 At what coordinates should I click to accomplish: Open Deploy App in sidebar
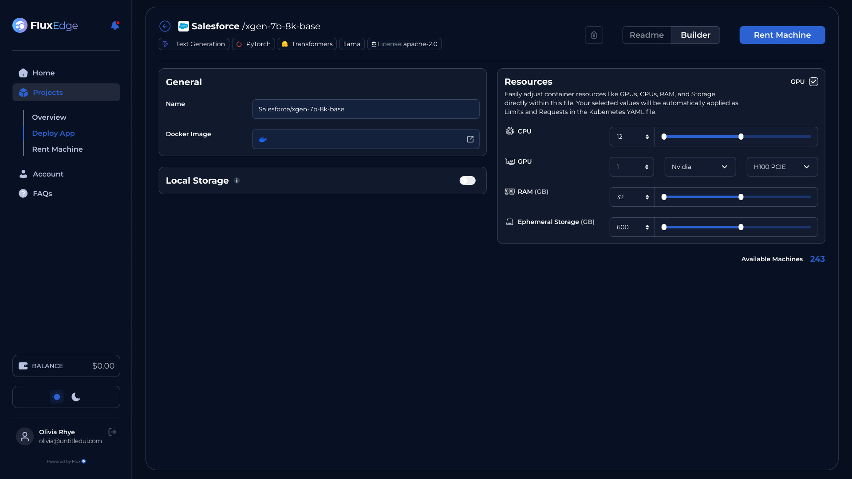pos(53,133)
